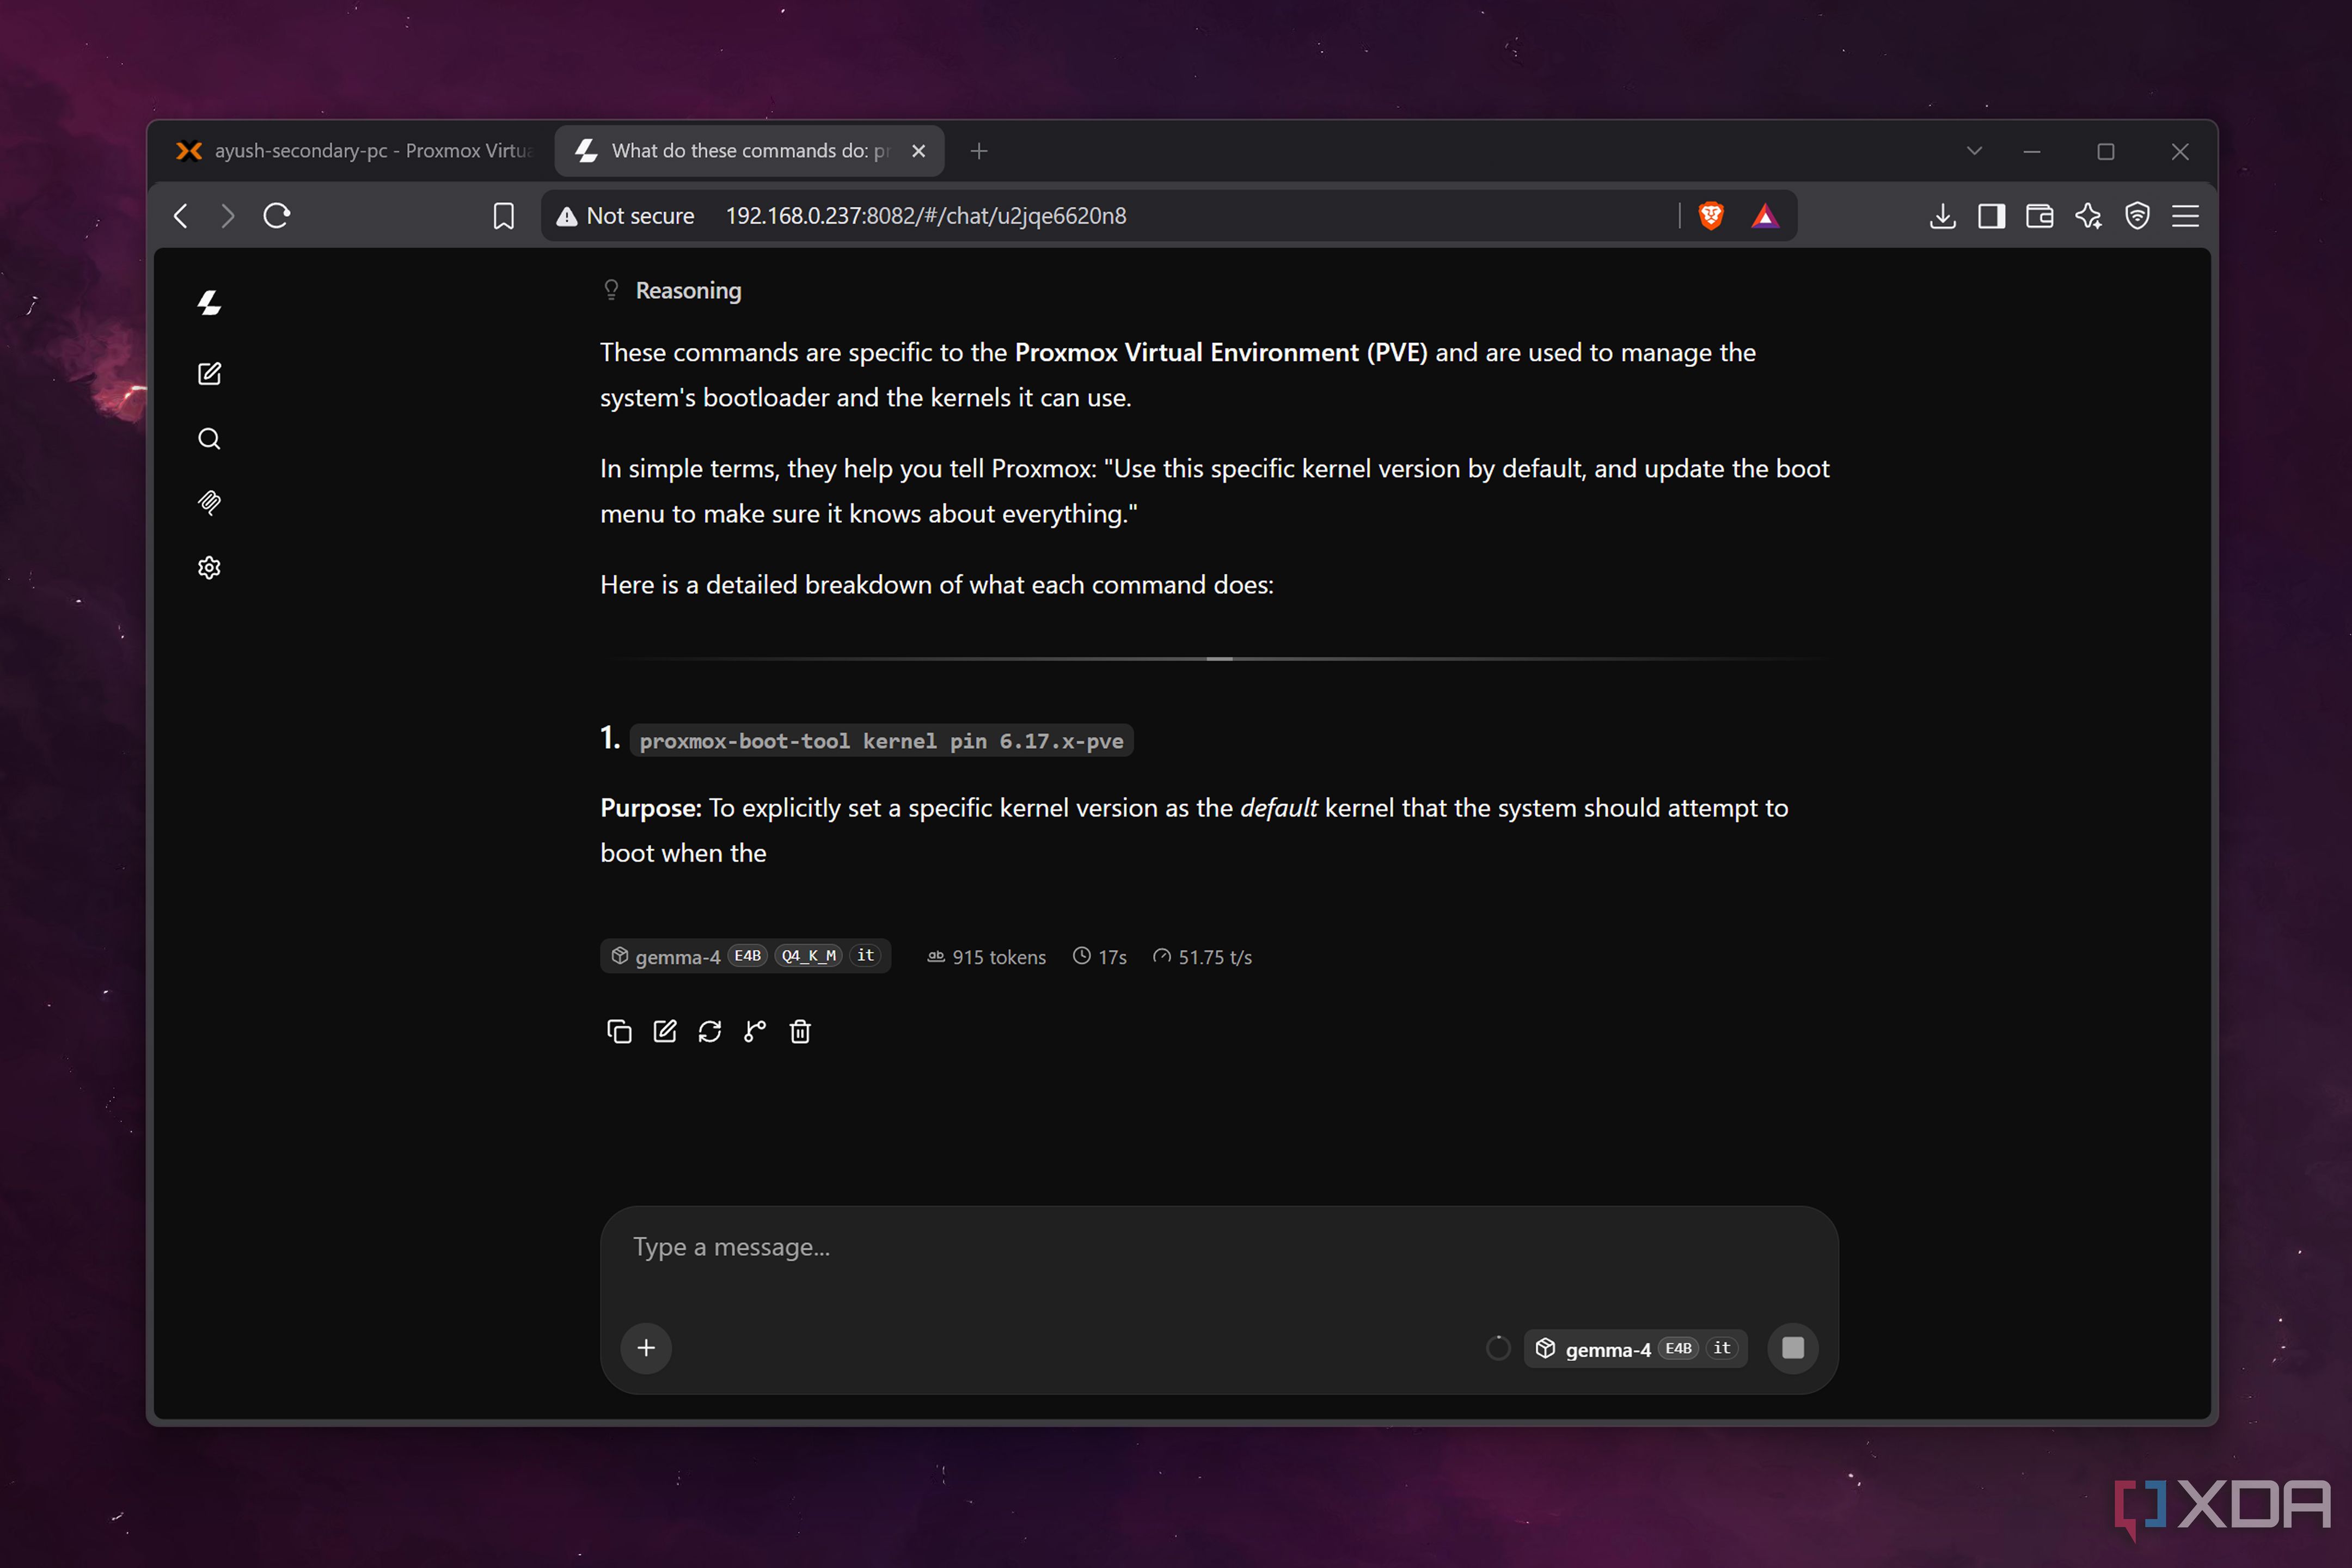Regenerate the assistant response
This screenshot has height=1568, width=2352.
tap(710, 1031)
